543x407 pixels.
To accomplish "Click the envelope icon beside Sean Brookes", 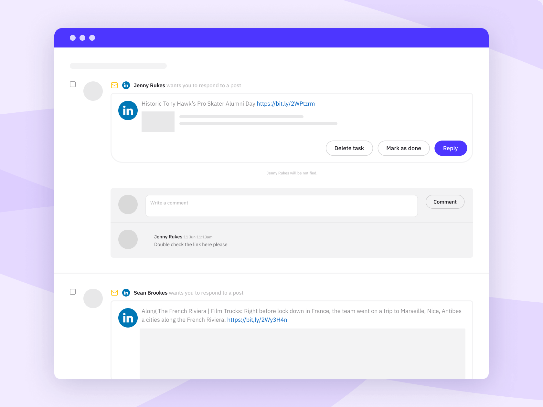I will coord(114,293).
